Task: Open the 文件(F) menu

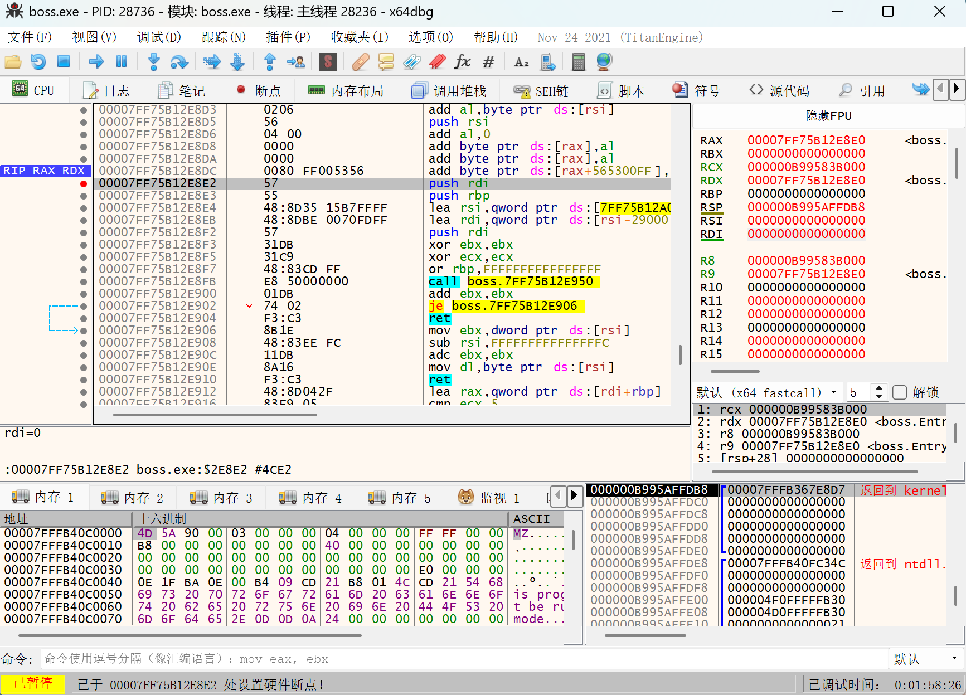Action: click(x=30, y=37)
